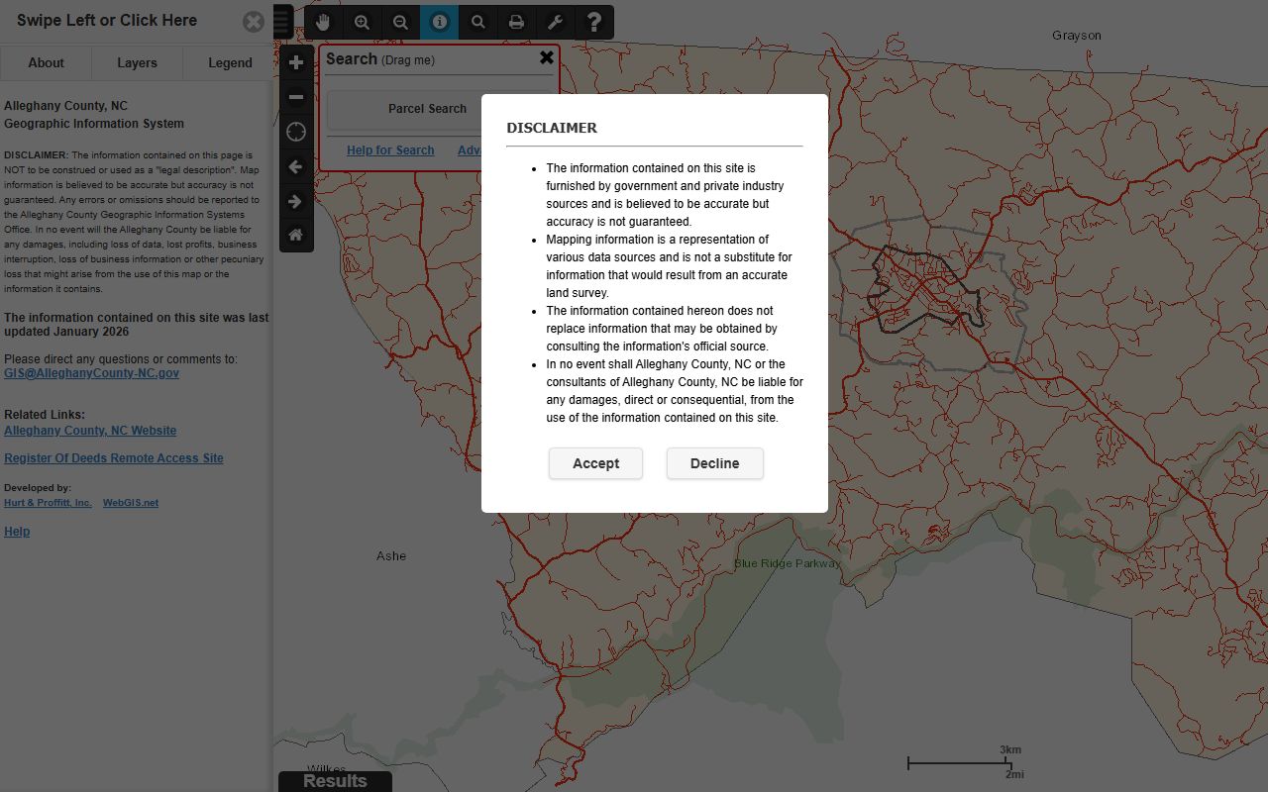This screenshot has height=792, width=1268.
Task: Switch to the Legend tab
Action: (x=230, y=62)
